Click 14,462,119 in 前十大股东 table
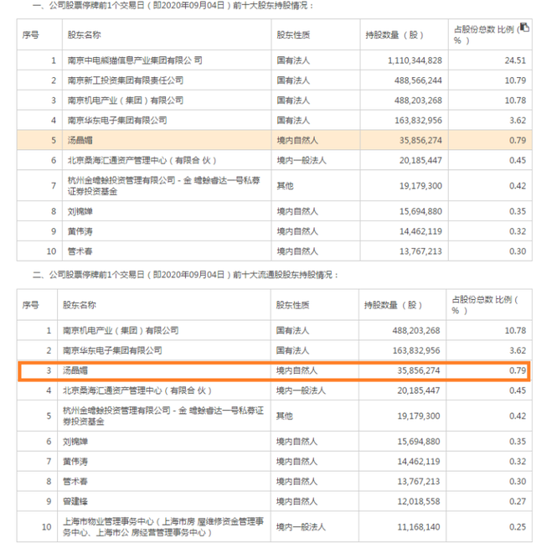This screenshot has height=543, width=536. click(x=420, y=231)
